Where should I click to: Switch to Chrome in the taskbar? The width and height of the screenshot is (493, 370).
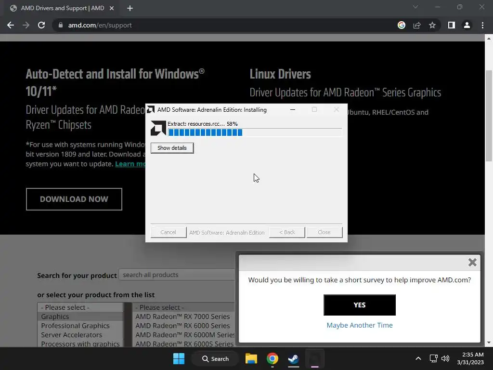272,358
